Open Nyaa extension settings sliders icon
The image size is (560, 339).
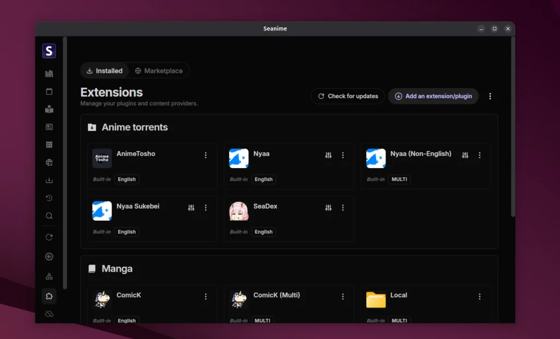(328, 155)
